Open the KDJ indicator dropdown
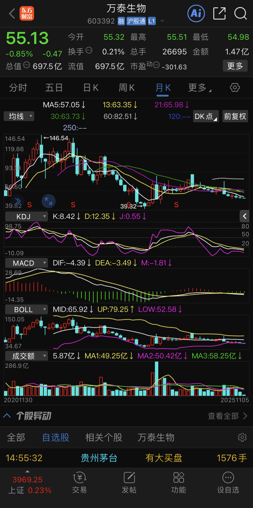 pyautogui.click(x=27, y=216)
